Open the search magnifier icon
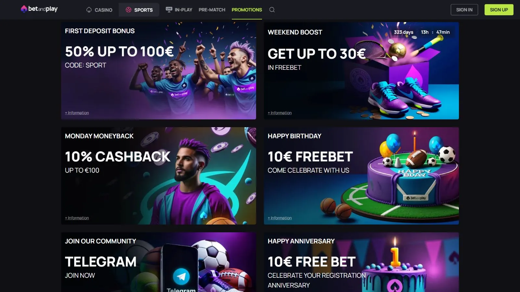520x292 pixels. (x=272, y=10)
